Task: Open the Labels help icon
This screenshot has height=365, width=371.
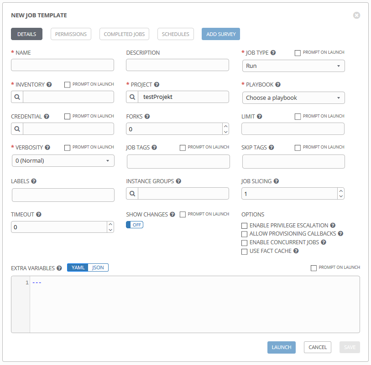Action: click(34, 181)
